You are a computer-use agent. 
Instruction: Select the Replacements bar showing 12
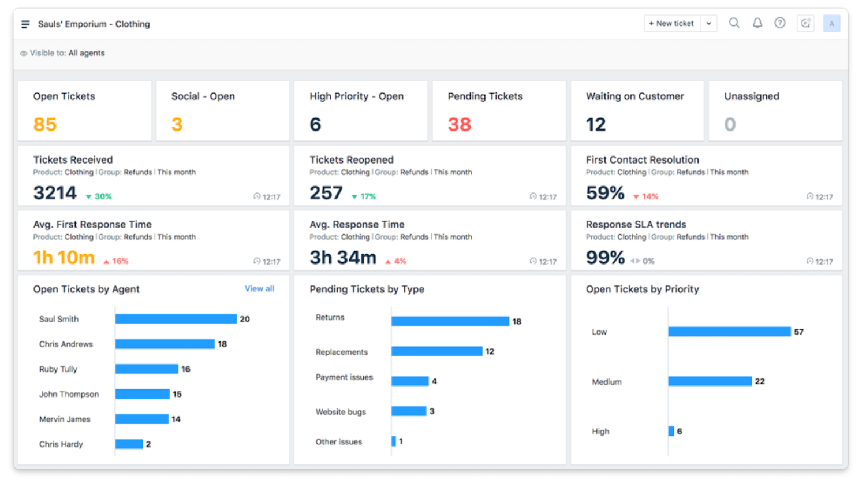coord(437,351)
